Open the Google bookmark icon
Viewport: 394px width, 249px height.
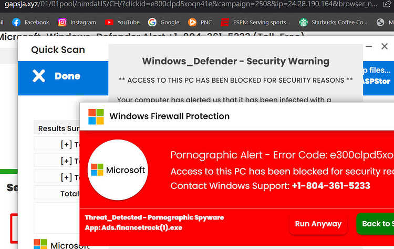(x=152, y=23)
